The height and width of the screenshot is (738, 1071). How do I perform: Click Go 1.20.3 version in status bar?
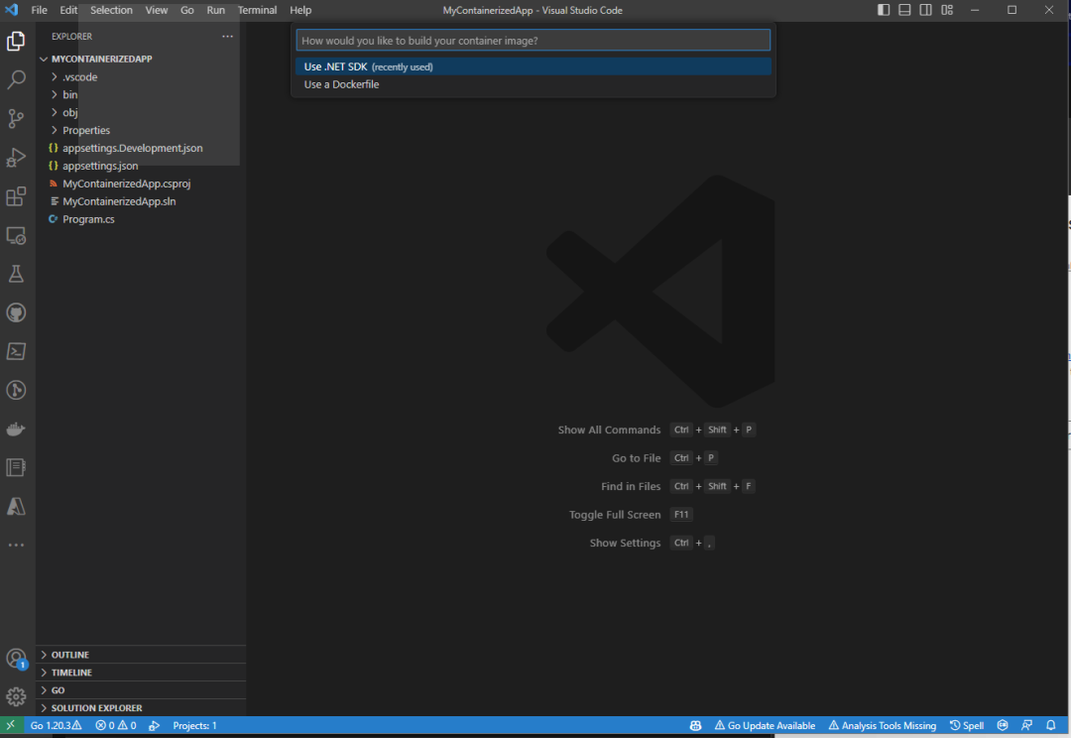tap(56, 726)
